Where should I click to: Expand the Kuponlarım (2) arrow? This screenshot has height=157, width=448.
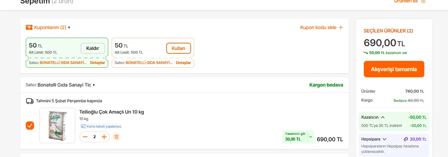coord(69,27)
